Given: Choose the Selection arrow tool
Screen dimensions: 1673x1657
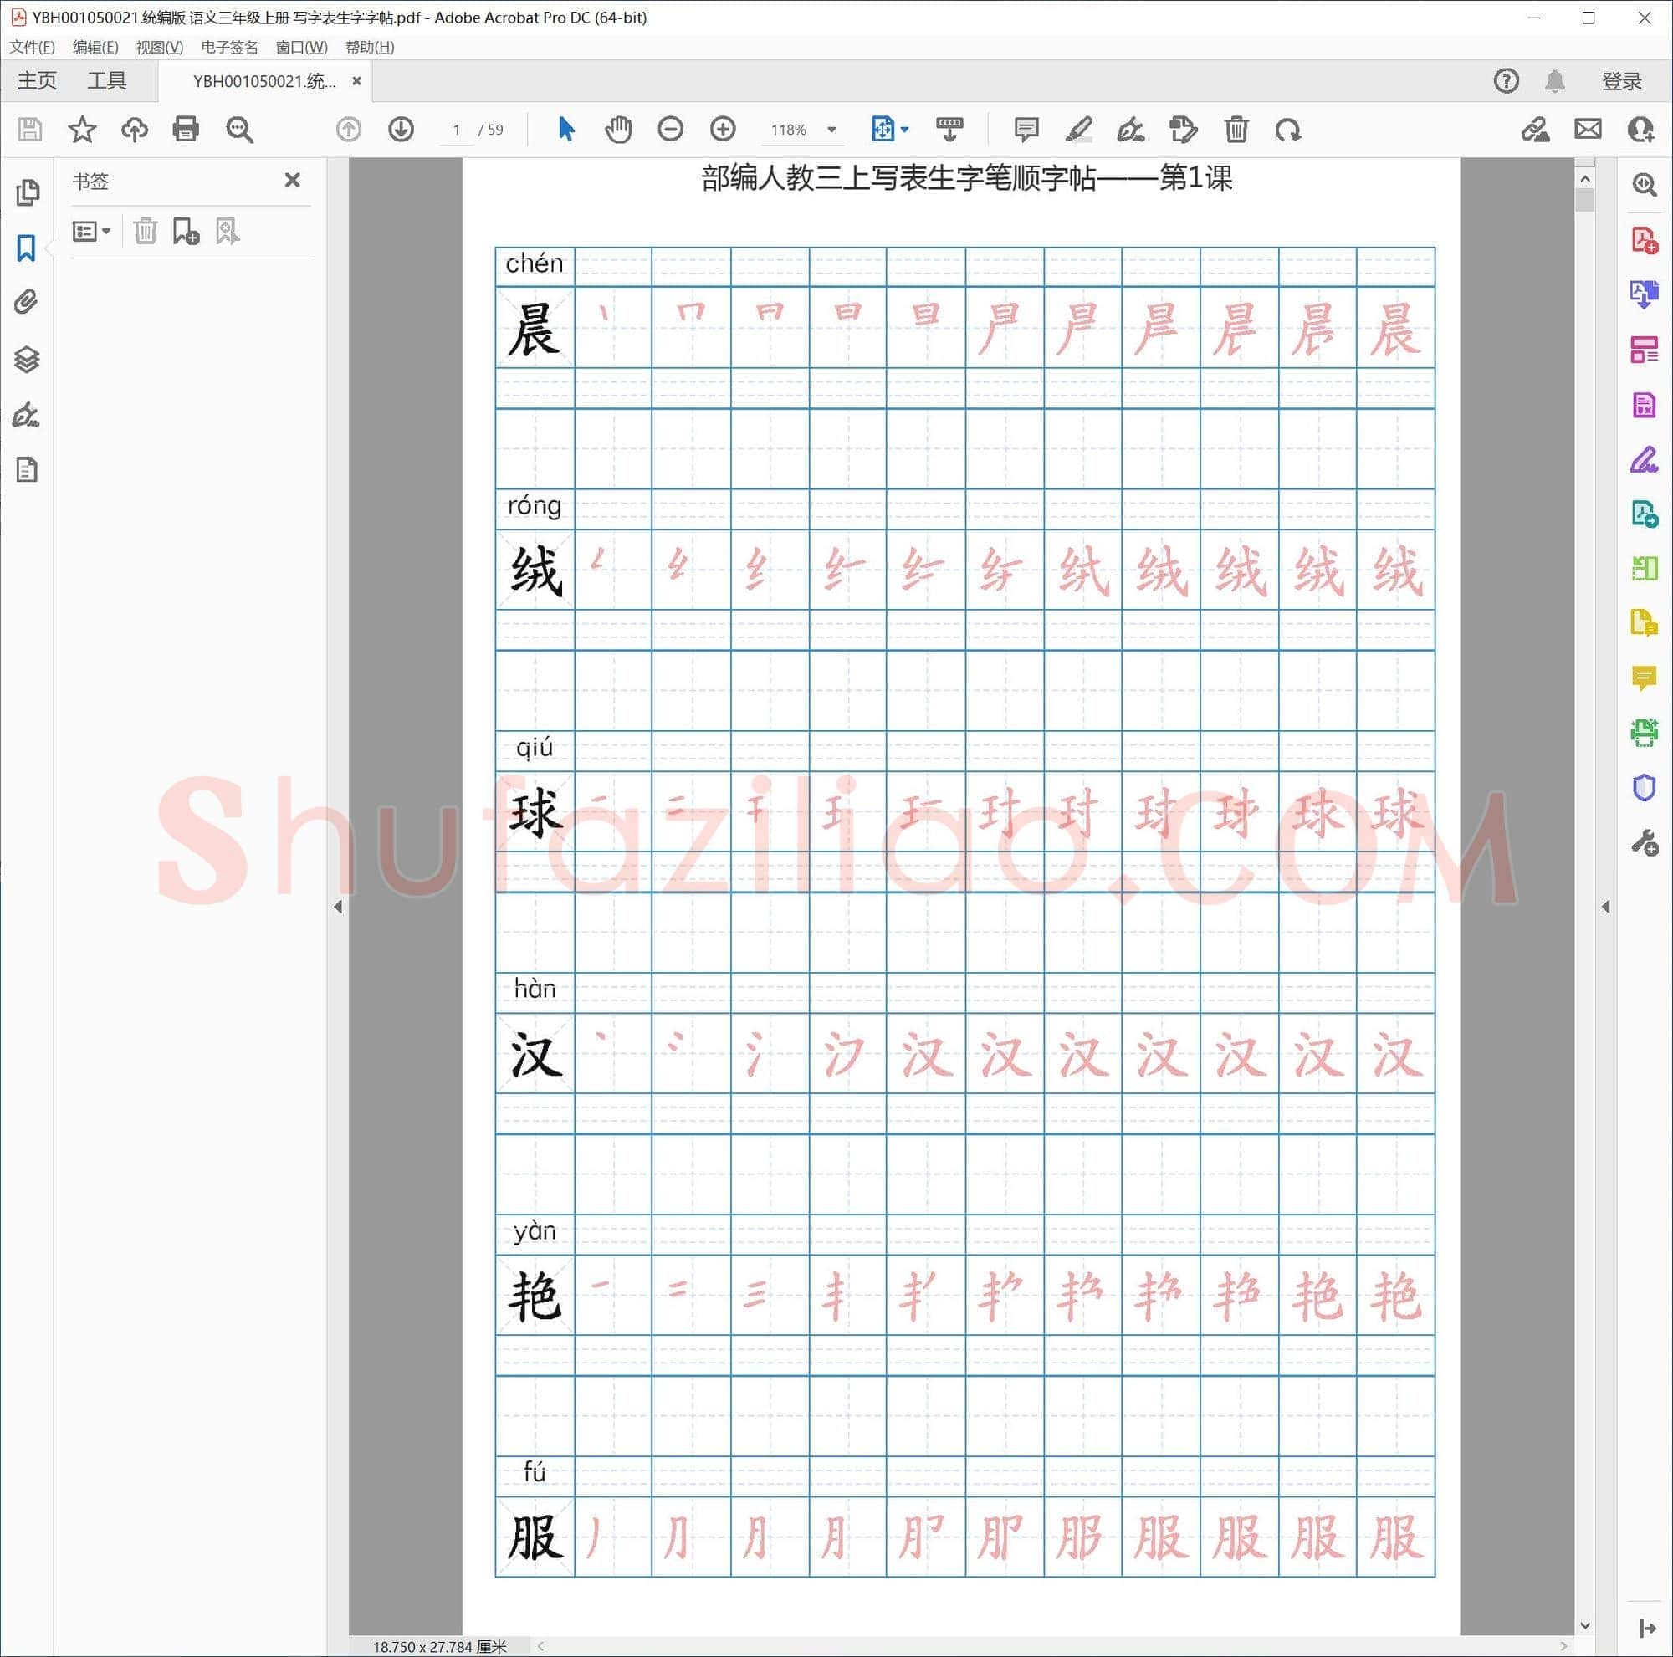Looking at the screenshot, I should pyautogui.click(x=565, y=130).
